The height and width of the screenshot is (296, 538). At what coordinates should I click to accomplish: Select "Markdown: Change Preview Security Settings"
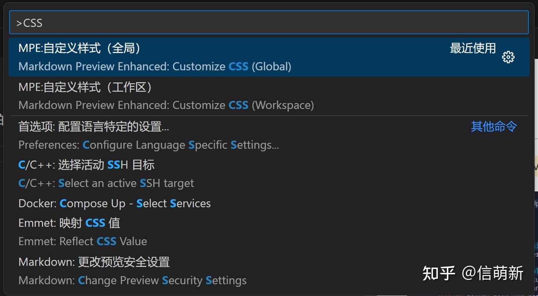133,280
